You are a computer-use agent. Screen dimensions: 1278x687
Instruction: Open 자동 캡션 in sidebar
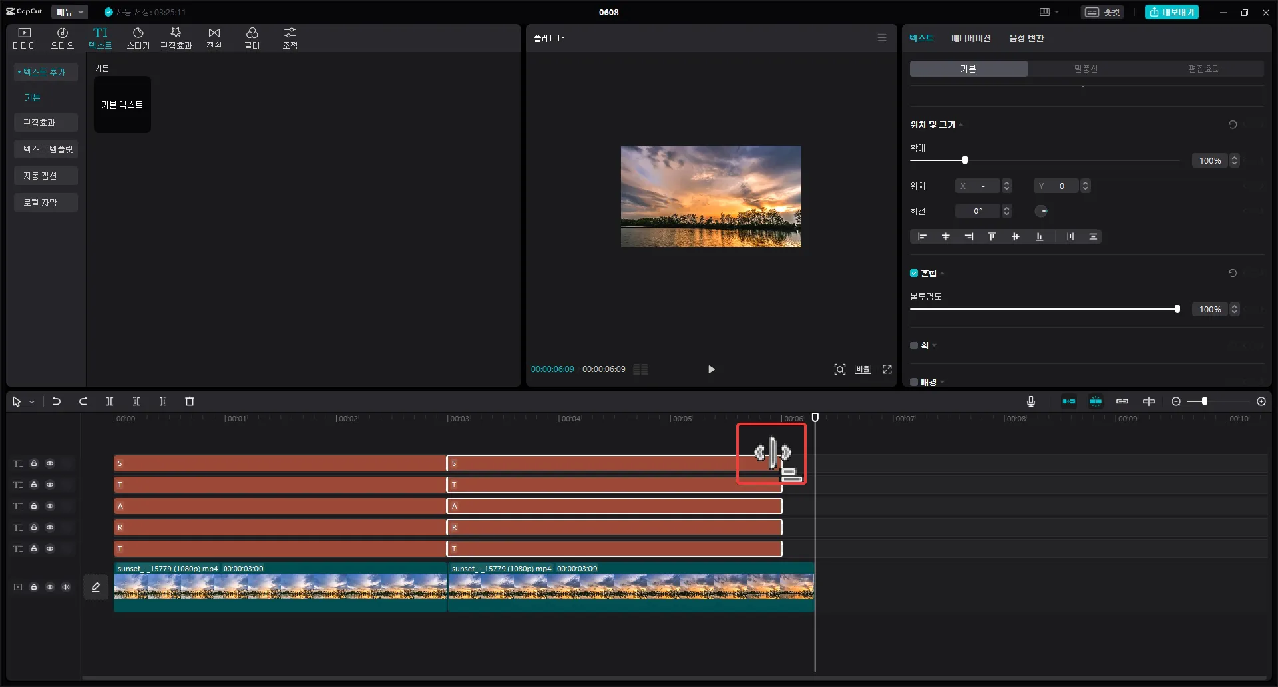pos(46,176)
